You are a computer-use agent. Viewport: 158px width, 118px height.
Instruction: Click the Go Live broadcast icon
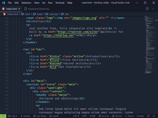[100, 116]
